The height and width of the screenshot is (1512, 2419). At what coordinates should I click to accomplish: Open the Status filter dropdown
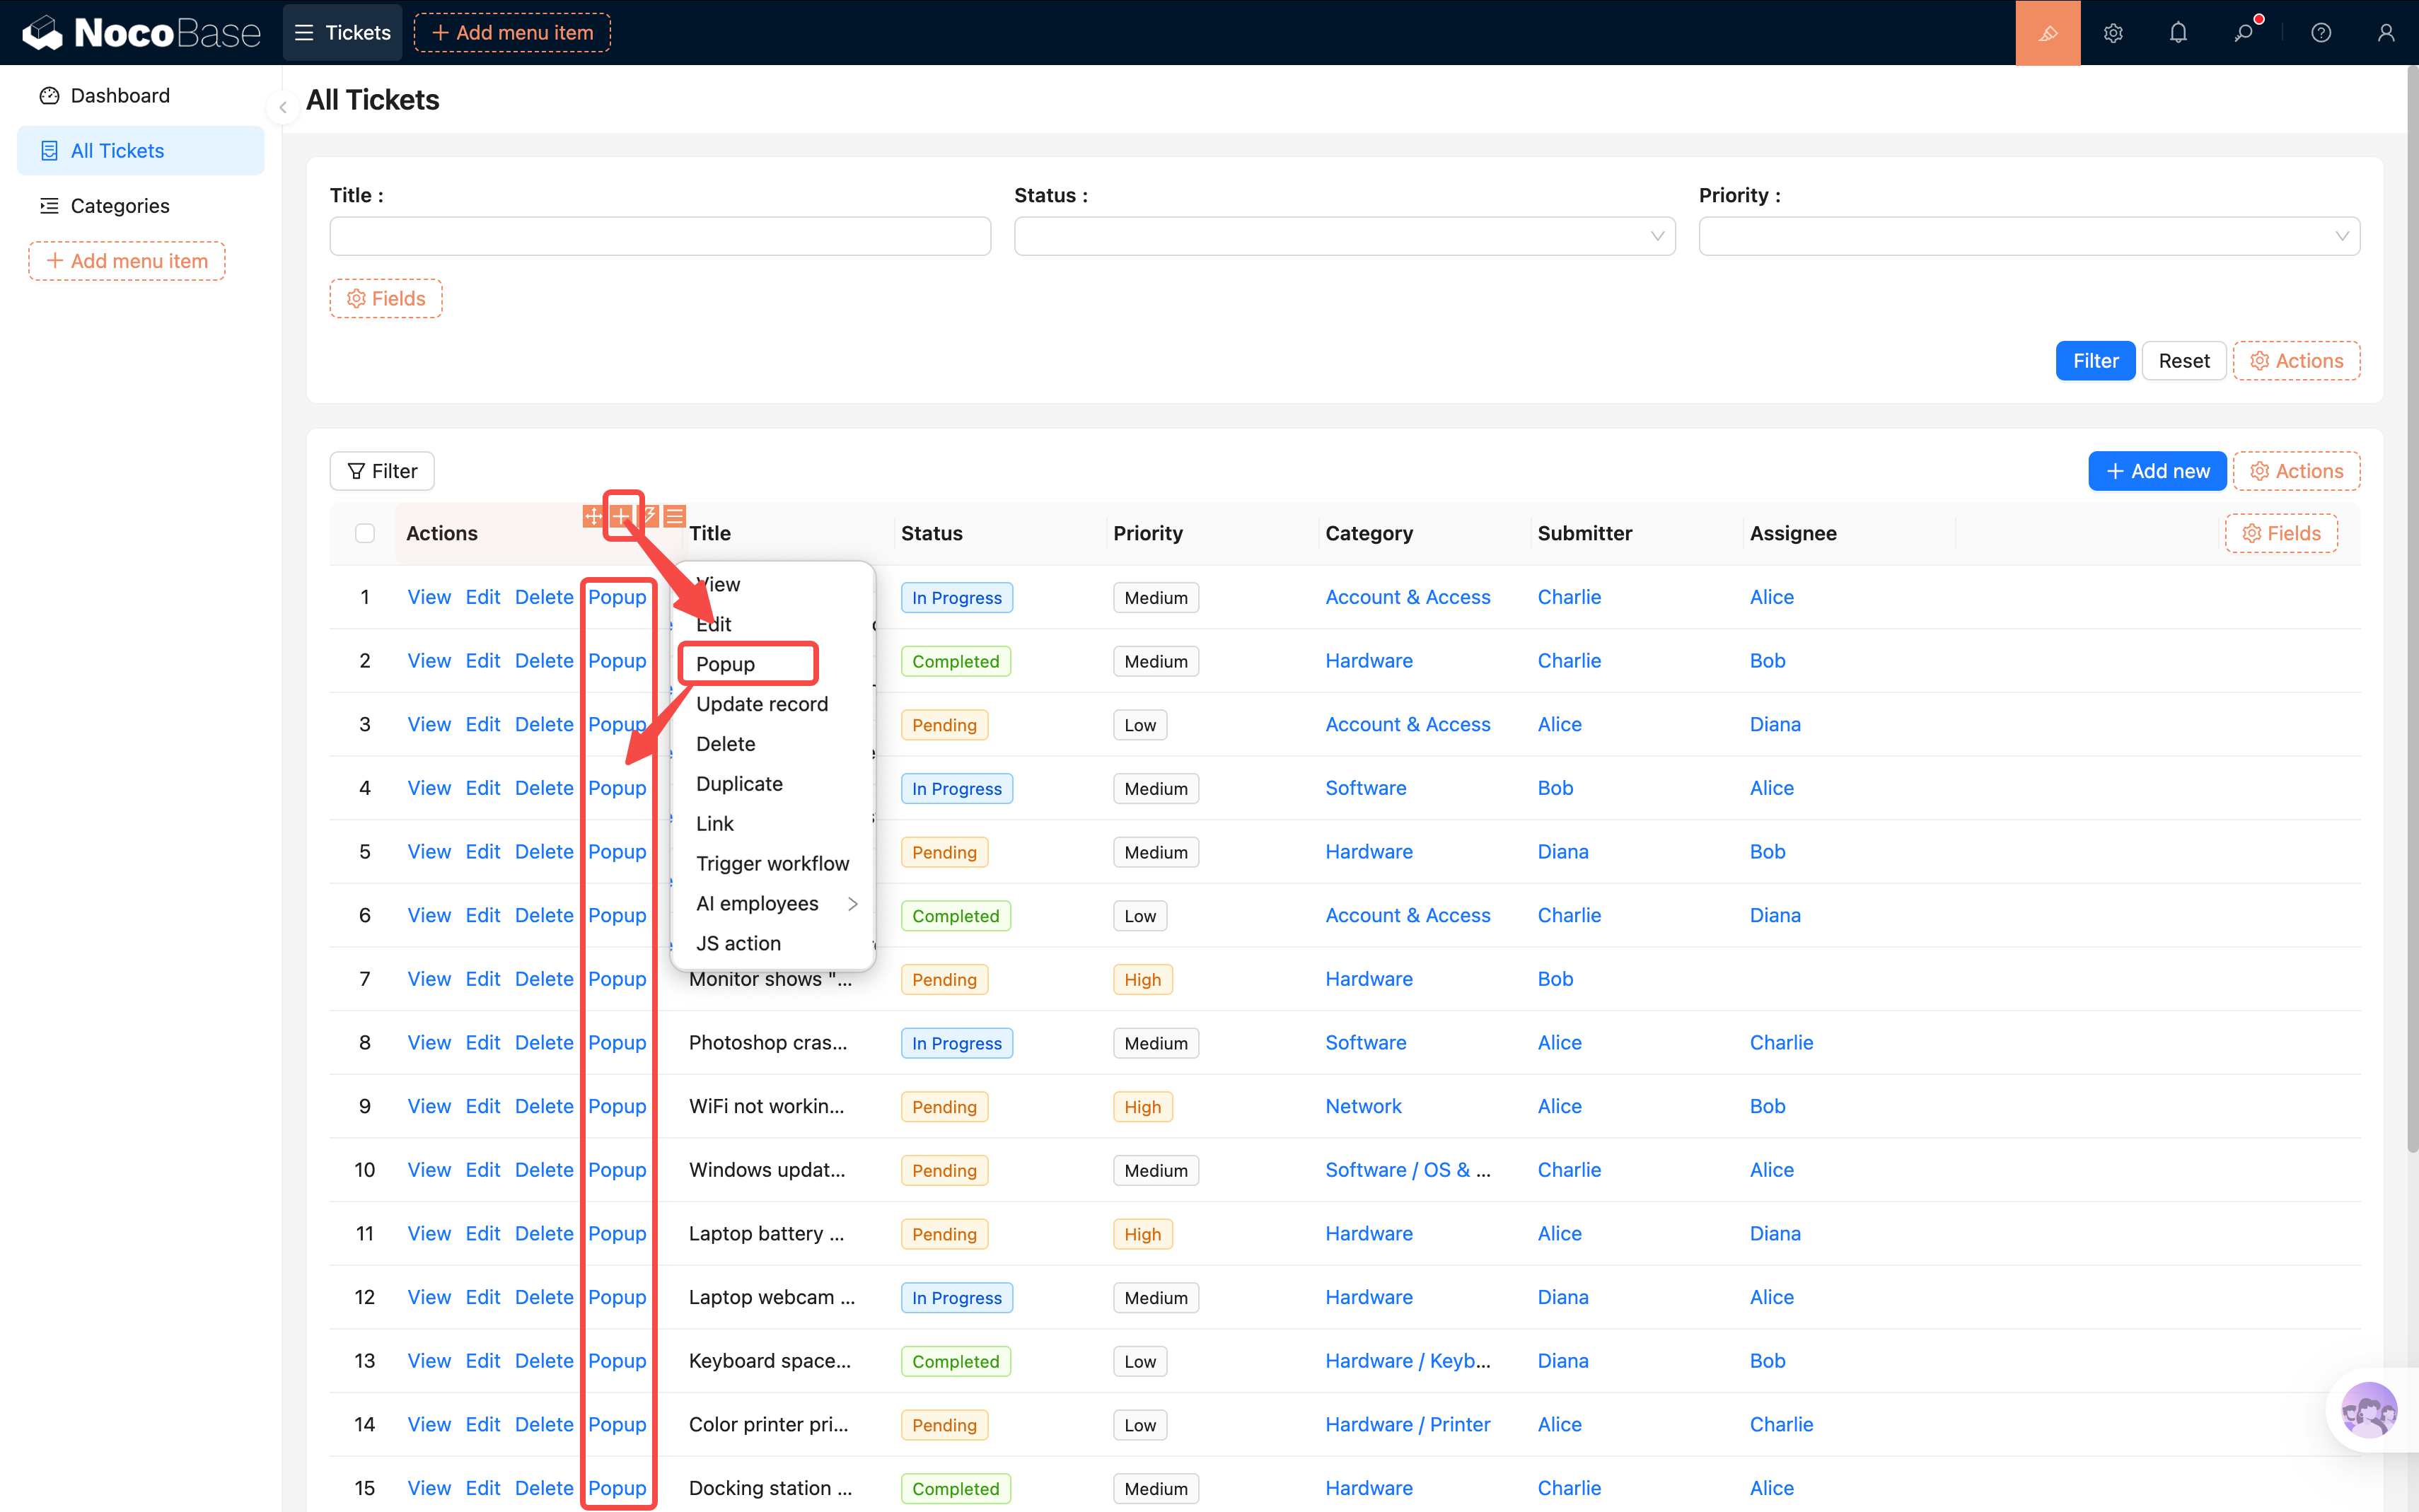[x=1344, y=236]
